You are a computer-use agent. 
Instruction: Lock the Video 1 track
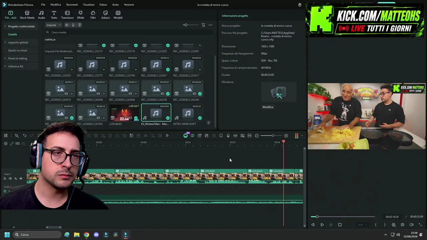tap(5, 179)
